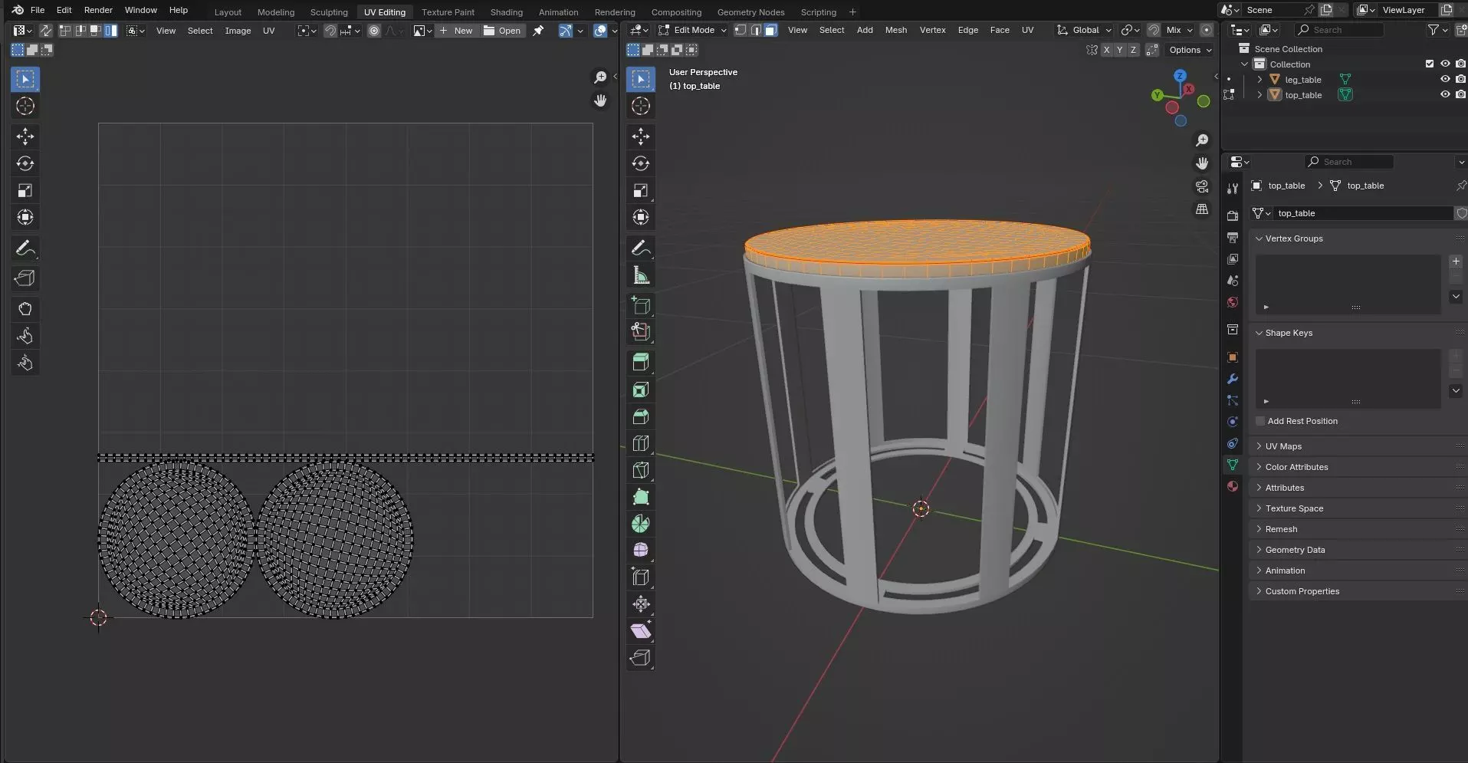Select the Rip Region tool in 3D viewport

point(641,658)
